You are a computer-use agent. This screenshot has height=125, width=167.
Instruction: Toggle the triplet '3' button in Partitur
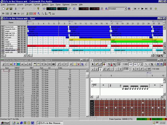[120, 69]
